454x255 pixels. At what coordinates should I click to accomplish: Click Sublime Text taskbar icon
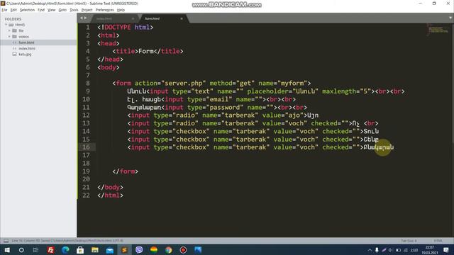point(125,250)
